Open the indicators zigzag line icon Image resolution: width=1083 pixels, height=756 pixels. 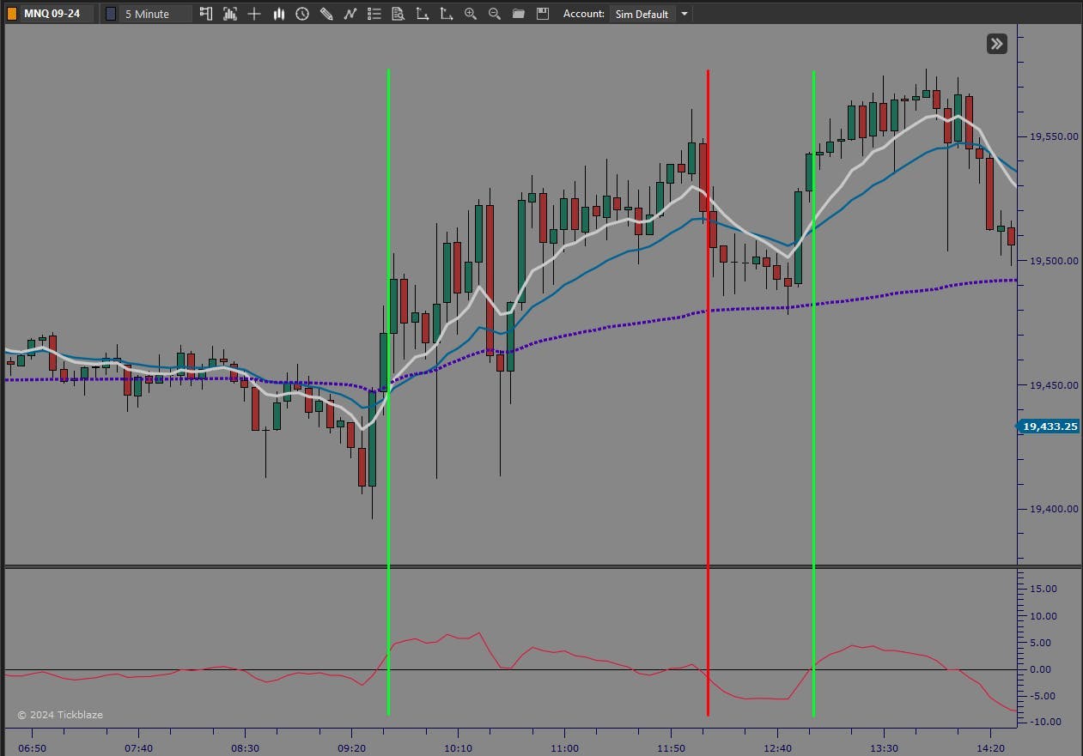coord(350,14)
